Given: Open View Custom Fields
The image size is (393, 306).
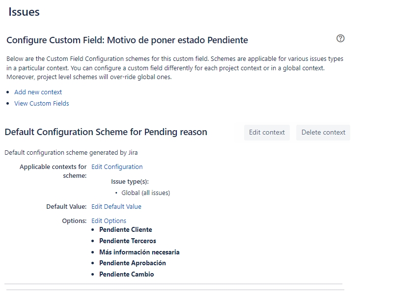Looking at the screenshot, I should click(41, 104).
